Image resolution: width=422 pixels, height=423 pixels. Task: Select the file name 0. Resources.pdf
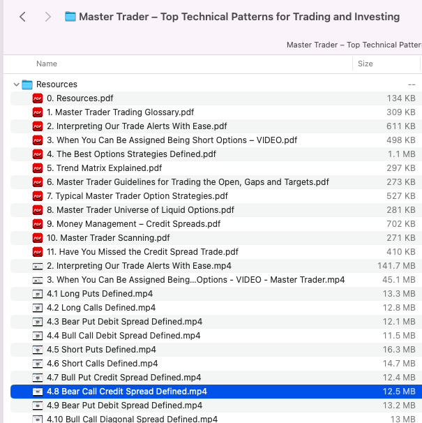pyautogui.click(x=80, y=98)
